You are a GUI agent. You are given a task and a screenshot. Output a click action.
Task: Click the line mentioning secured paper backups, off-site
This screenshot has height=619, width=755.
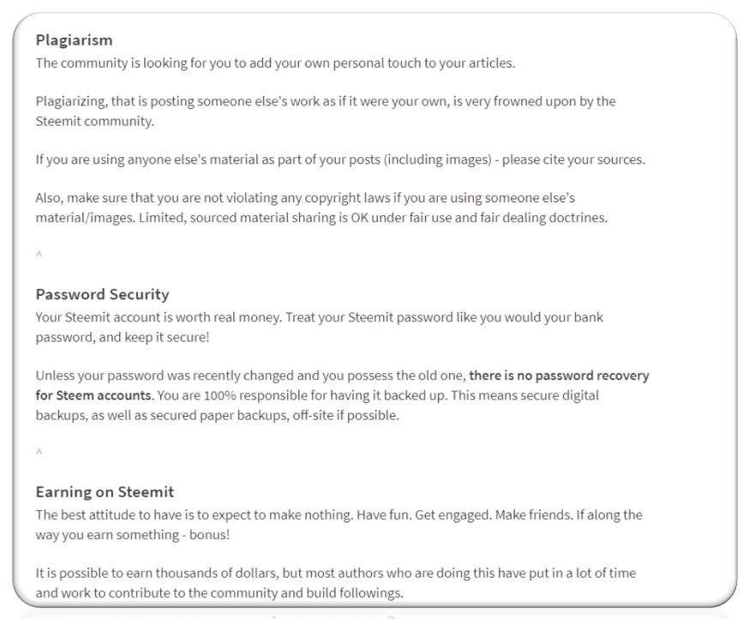pos(217,415)
